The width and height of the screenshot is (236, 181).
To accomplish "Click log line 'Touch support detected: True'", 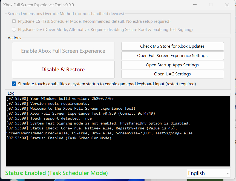I will coord(49,118).
